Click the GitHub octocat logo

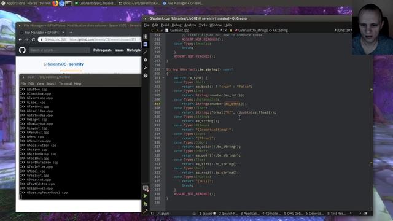coord(22,50)
